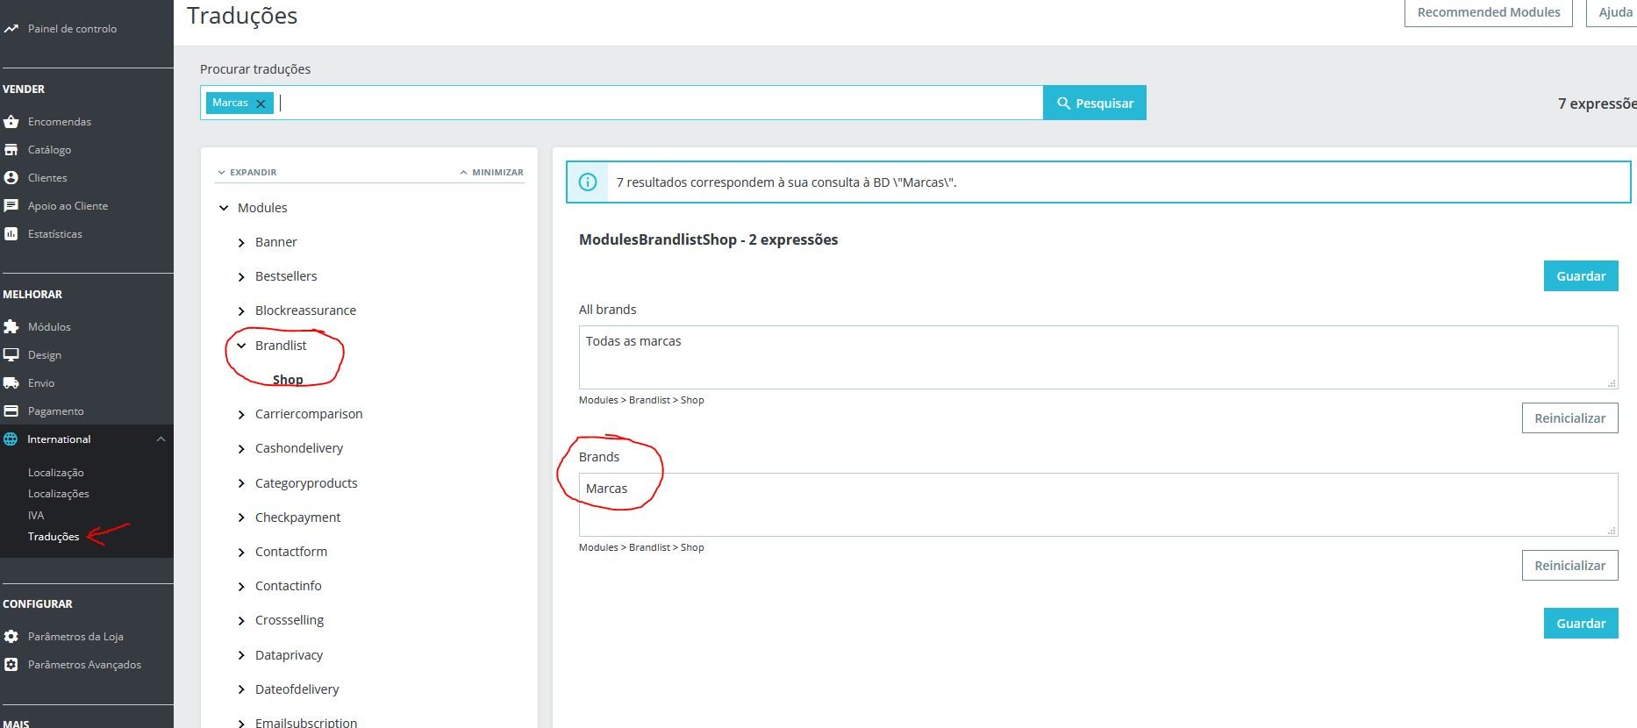Click the Clientes person icon

11,178
